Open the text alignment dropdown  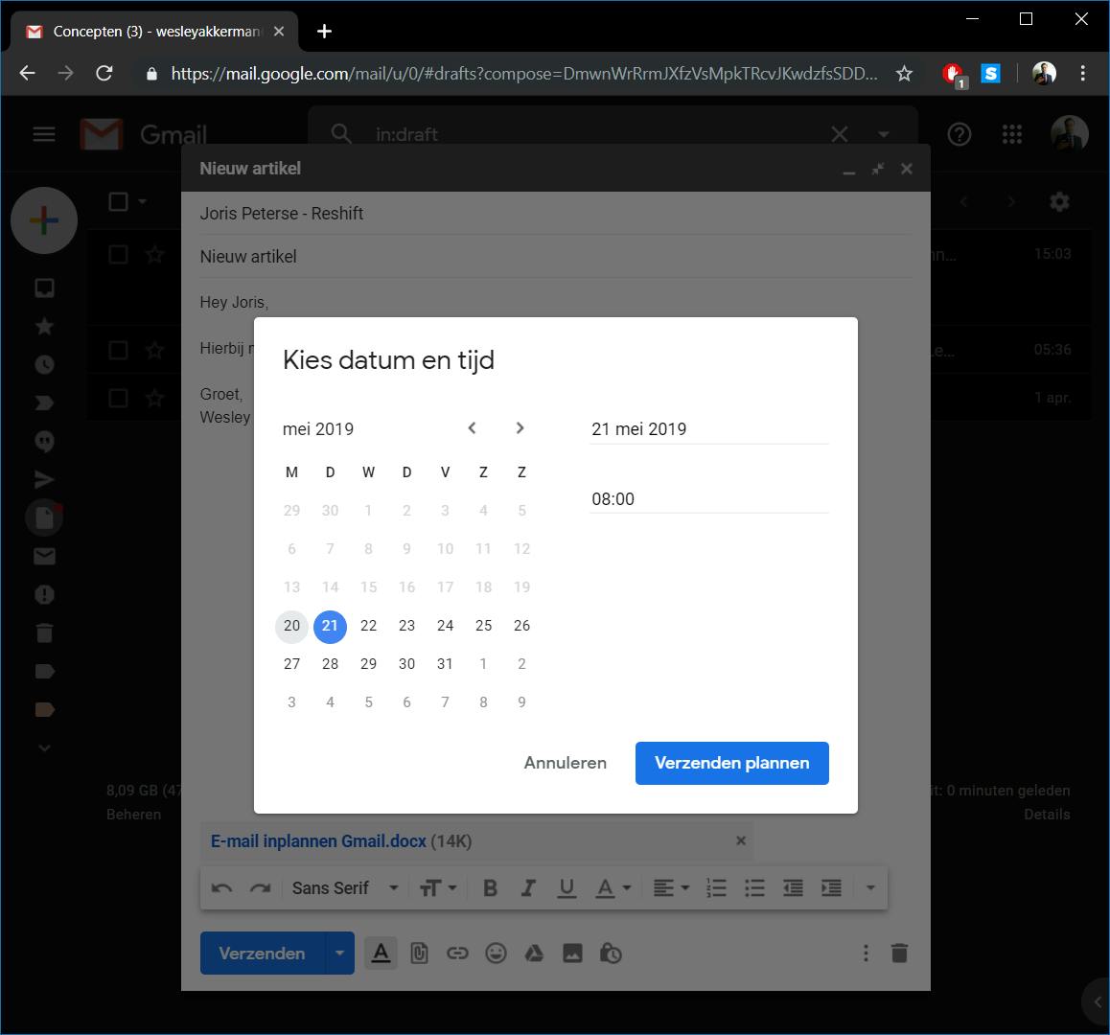[670, 887]
